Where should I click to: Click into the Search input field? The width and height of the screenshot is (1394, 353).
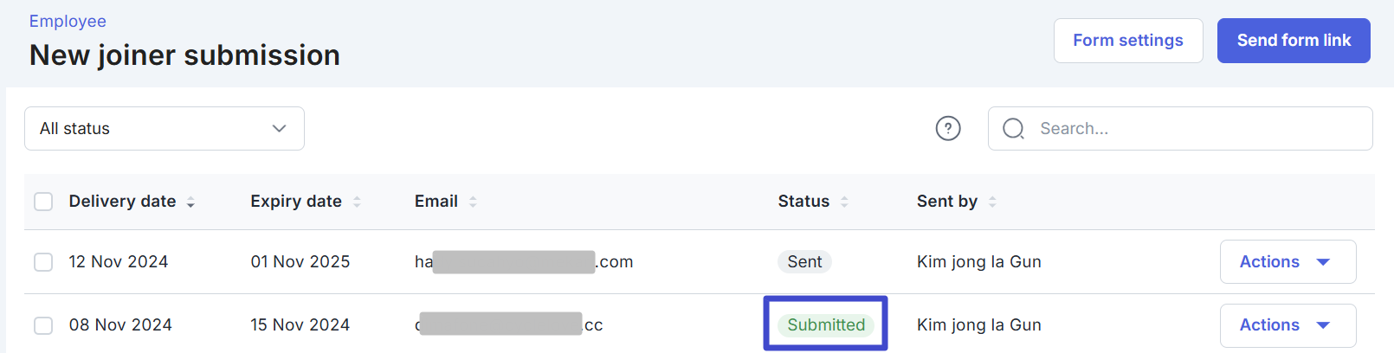1195,129
